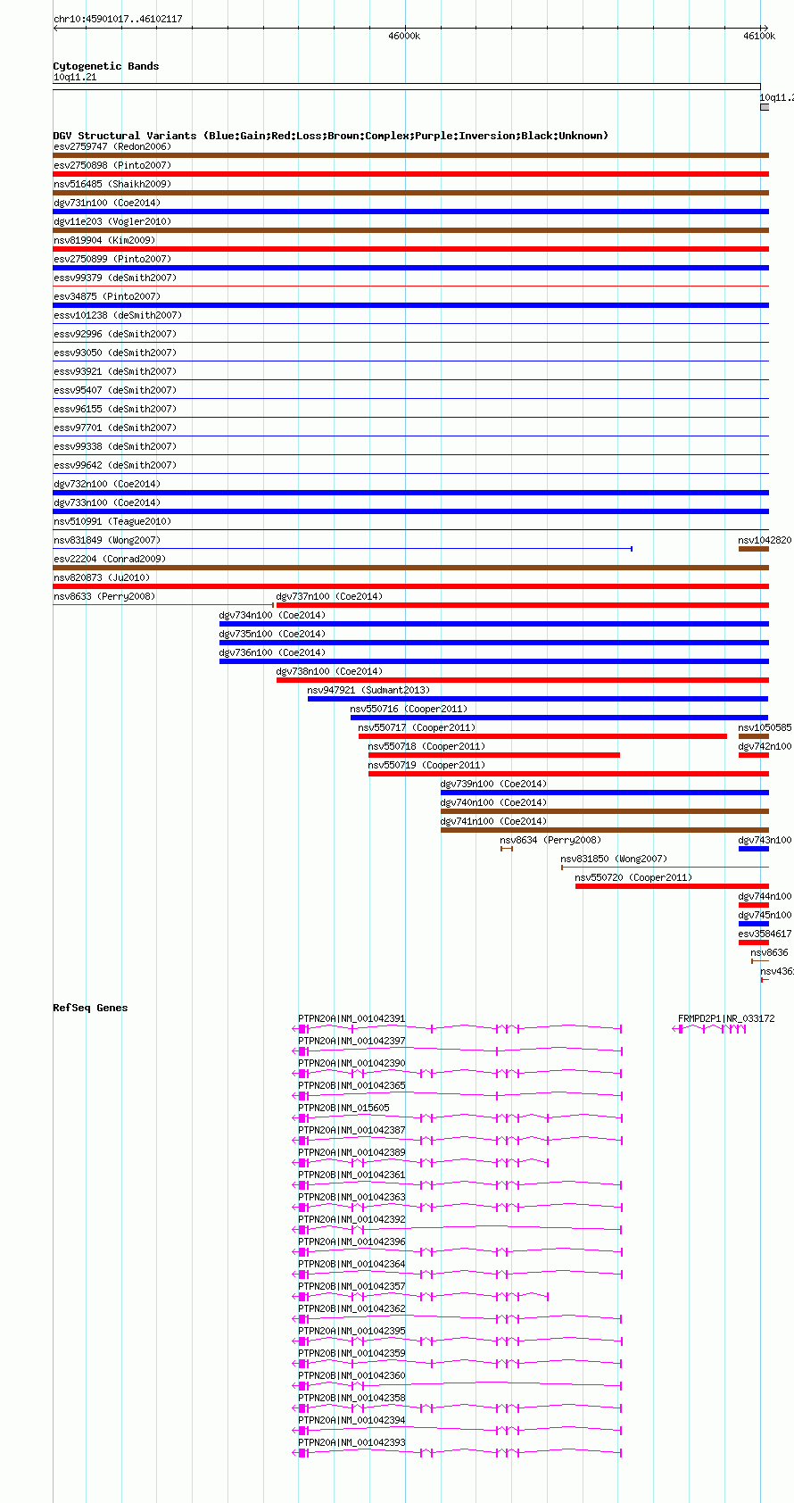Click dgv740n100 (Coe2014) label
Viewport: 794px width, 1503px height.
(x=493, y=802)
